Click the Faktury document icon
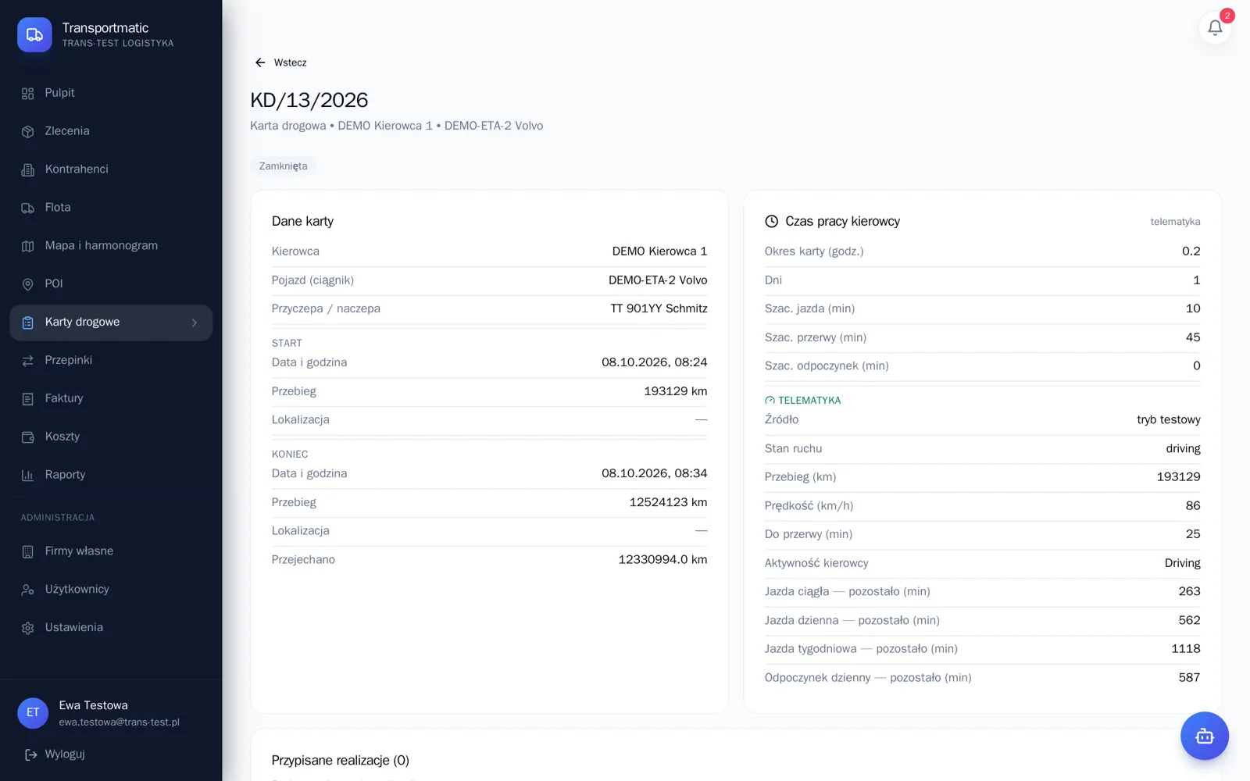 tap(28, 399)
